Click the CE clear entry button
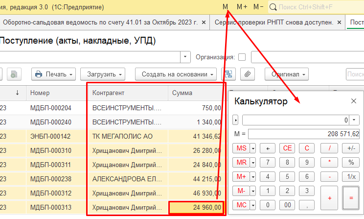Screen dimensions: 364x219 (287, 148)
